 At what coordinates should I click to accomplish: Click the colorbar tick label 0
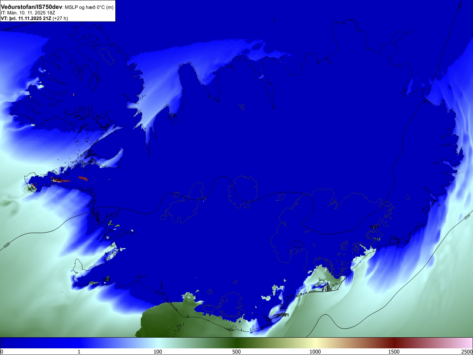[x=2, y=352]
